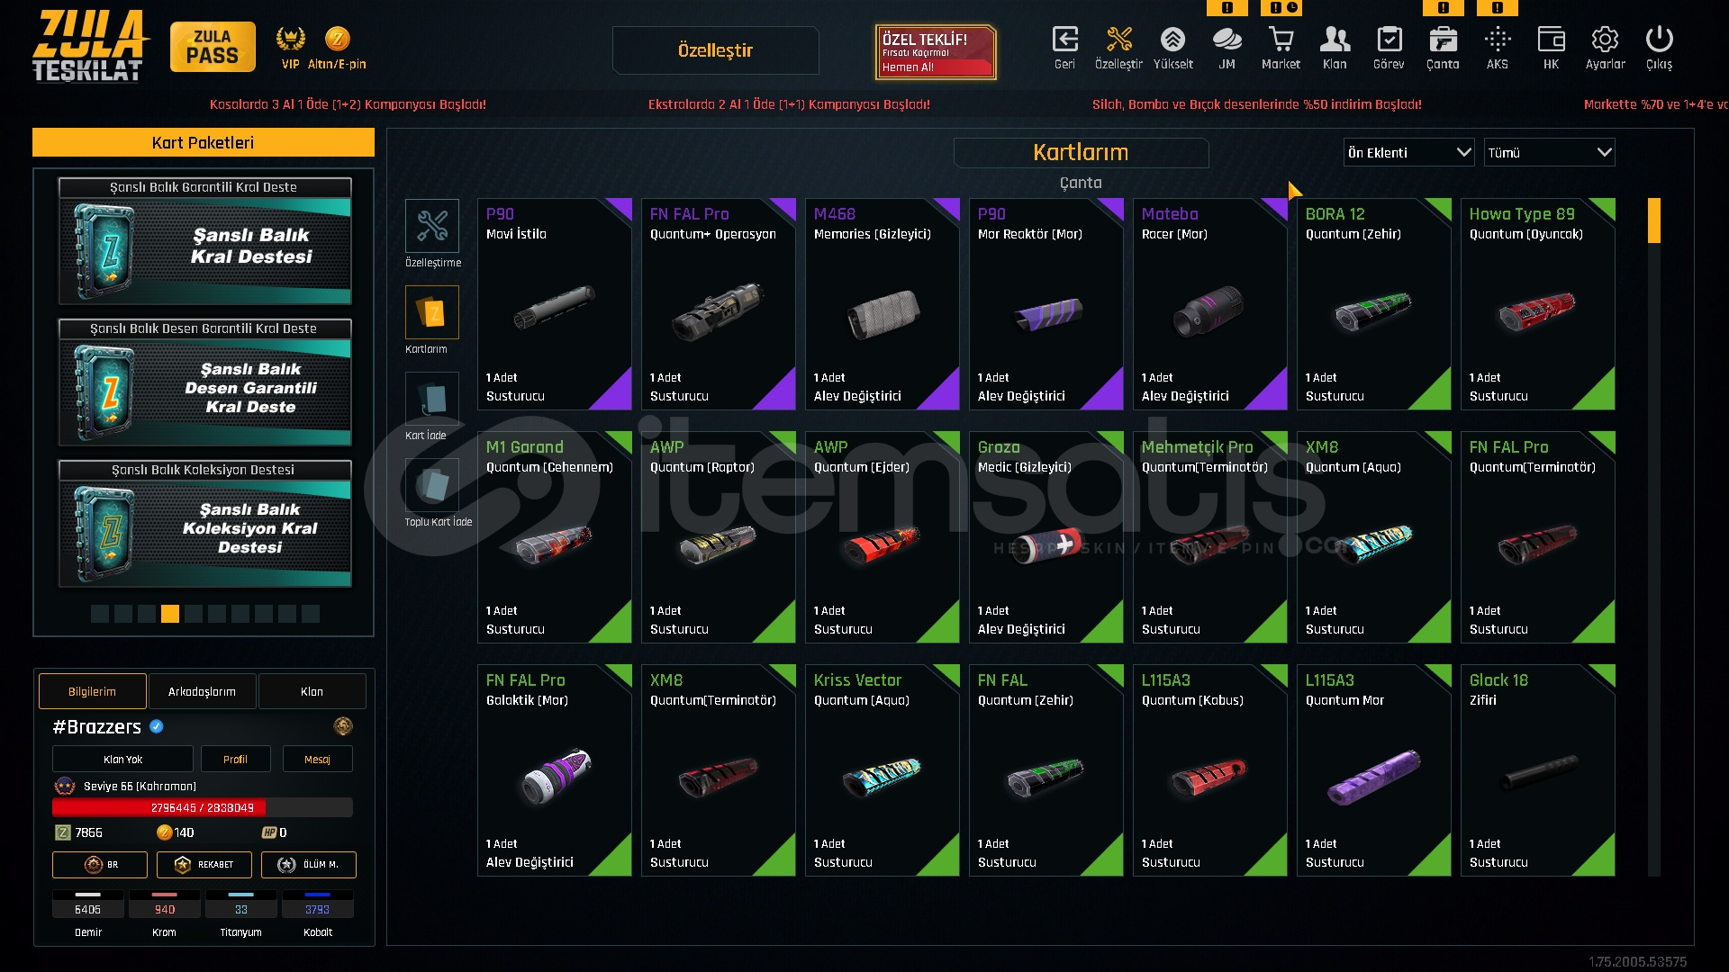Screen dimensions: 1729x972
Task: Click the Profil button
Action: [x=235, y=759]
